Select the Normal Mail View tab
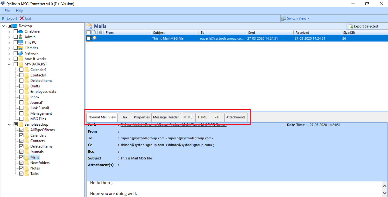388x197 pixels. point(102,117)
